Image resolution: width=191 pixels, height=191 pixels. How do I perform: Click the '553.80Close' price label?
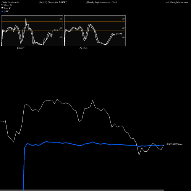click(175, 144)
